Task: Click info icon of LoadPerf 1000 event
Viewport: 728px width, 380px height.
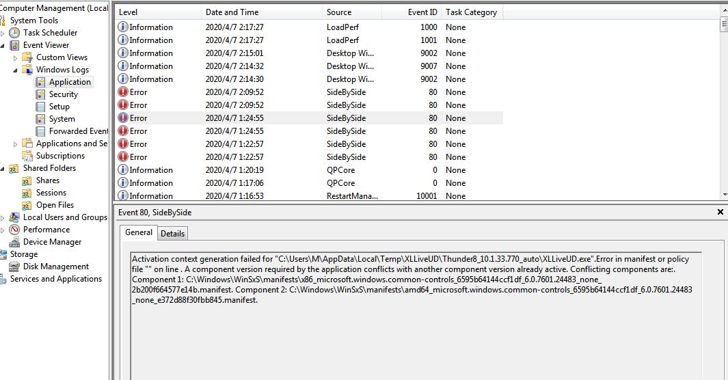Action: pos(122,27)
